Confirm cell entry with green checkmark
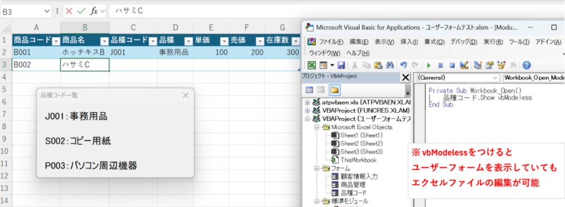Image resolution: width=565 pixels, height=207 pixels. (81, 11)
